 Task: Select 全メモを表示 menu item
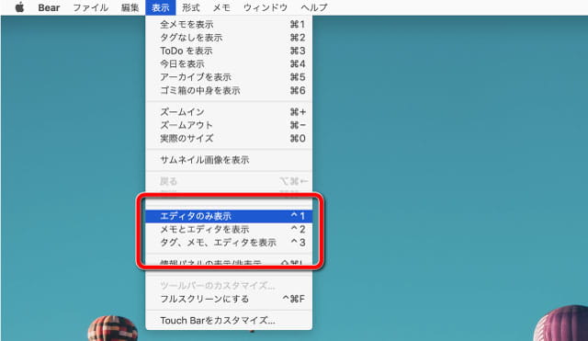click(x=229, y=25)
